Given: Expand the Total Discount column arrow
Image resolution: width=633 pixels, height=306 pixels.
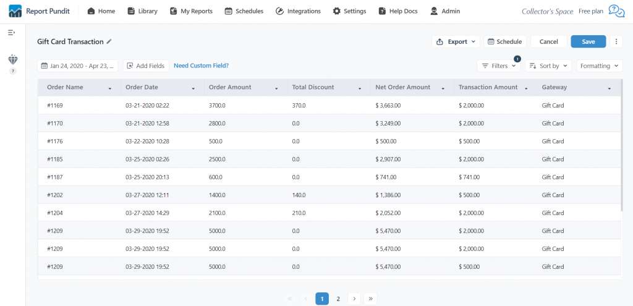Looking at the screenshot, I should 360,88.
